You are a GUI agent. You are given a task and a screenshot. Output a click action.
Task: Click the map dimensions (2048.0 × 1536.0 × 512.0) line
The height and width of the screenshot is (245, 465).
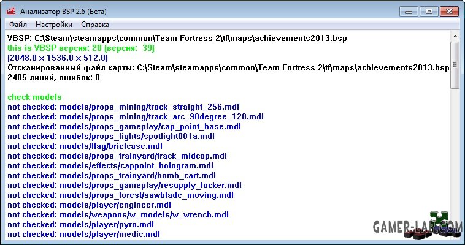58,58
